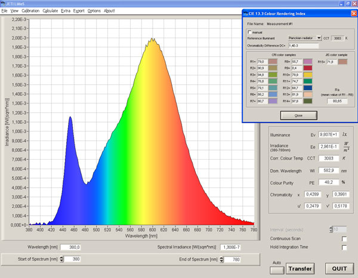Open the Export menu

pyautogui.click(x=79, y=11)
